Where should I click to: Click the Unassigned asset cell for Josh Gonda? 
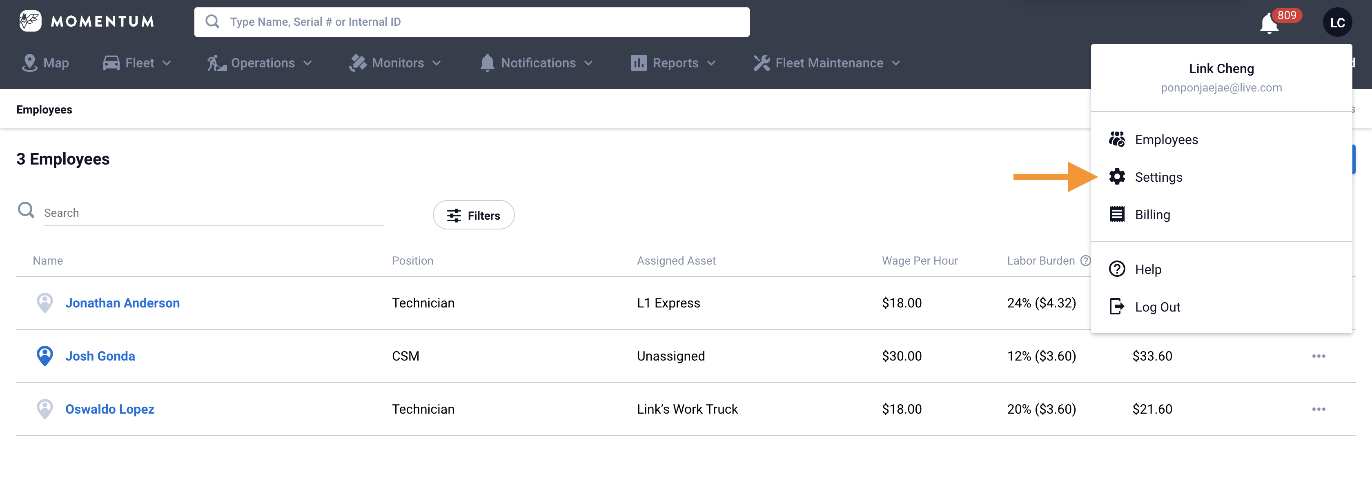[x=671, y=356]
